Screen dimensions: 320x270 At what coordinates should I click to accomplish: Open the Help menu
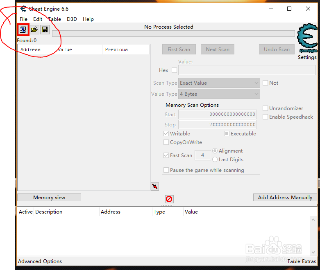tap(88, 19)
